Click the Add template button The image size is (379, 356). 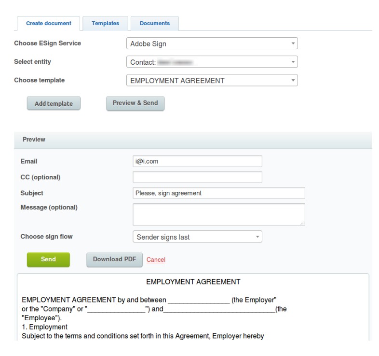(54, 103)
